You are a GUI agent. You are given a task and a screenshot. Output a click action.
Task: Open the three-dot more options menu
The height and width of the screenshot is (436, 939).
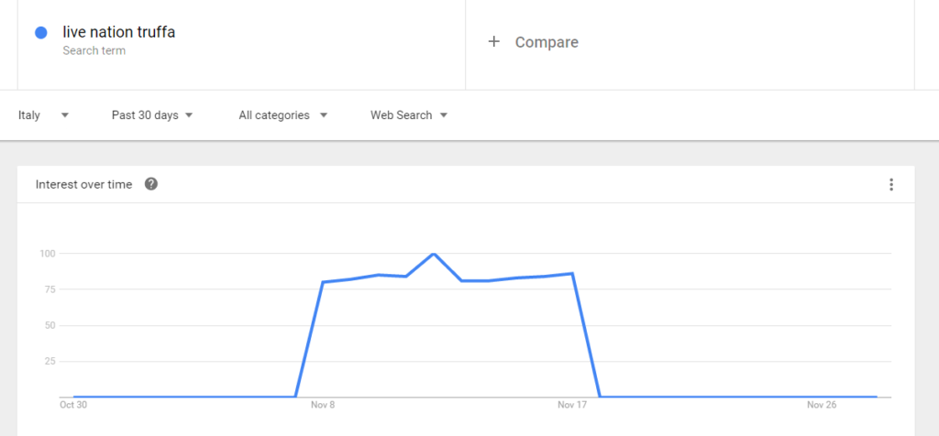click(890, 185)
